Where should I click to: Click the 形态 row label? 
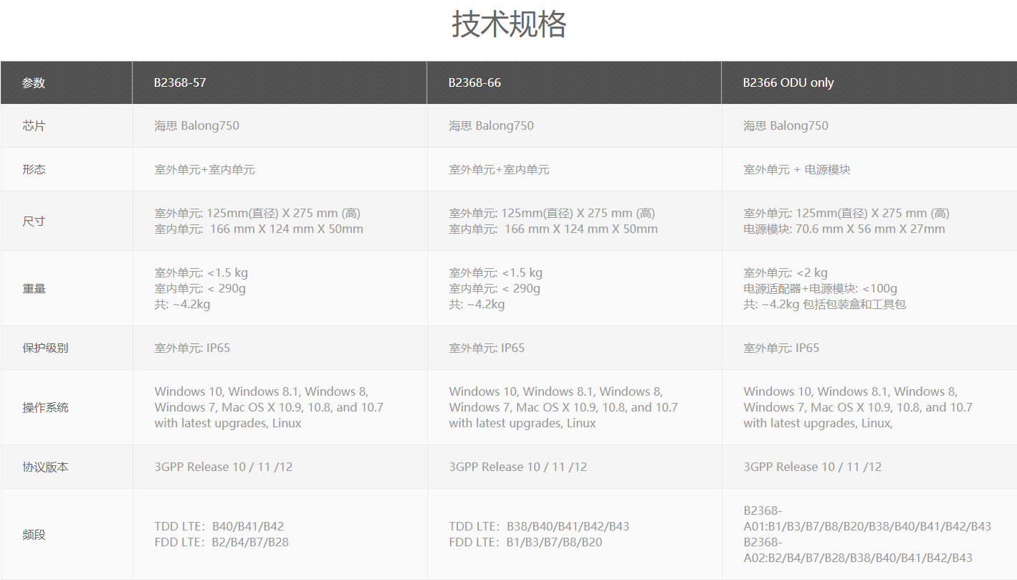(34, 170)
